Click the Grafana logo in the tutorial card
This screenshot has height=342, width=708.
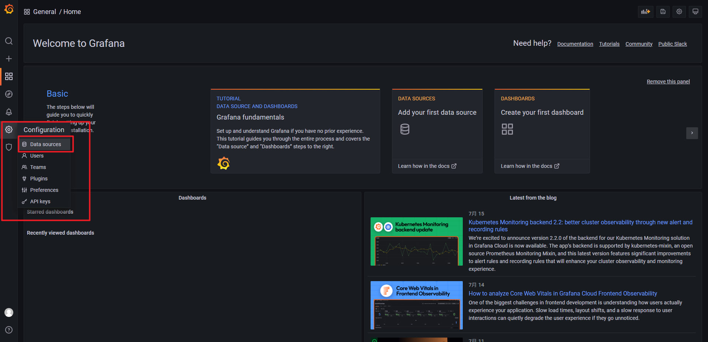(223, 163)
